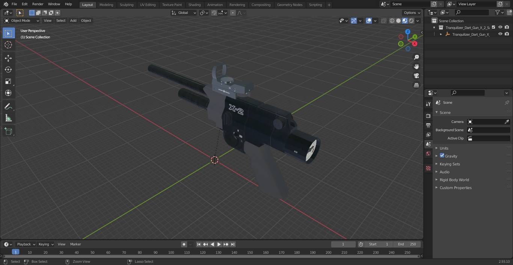This screenshot has height=265, width=513.
Task: Toggle snapping magnet button
Action: coord(214,13)
